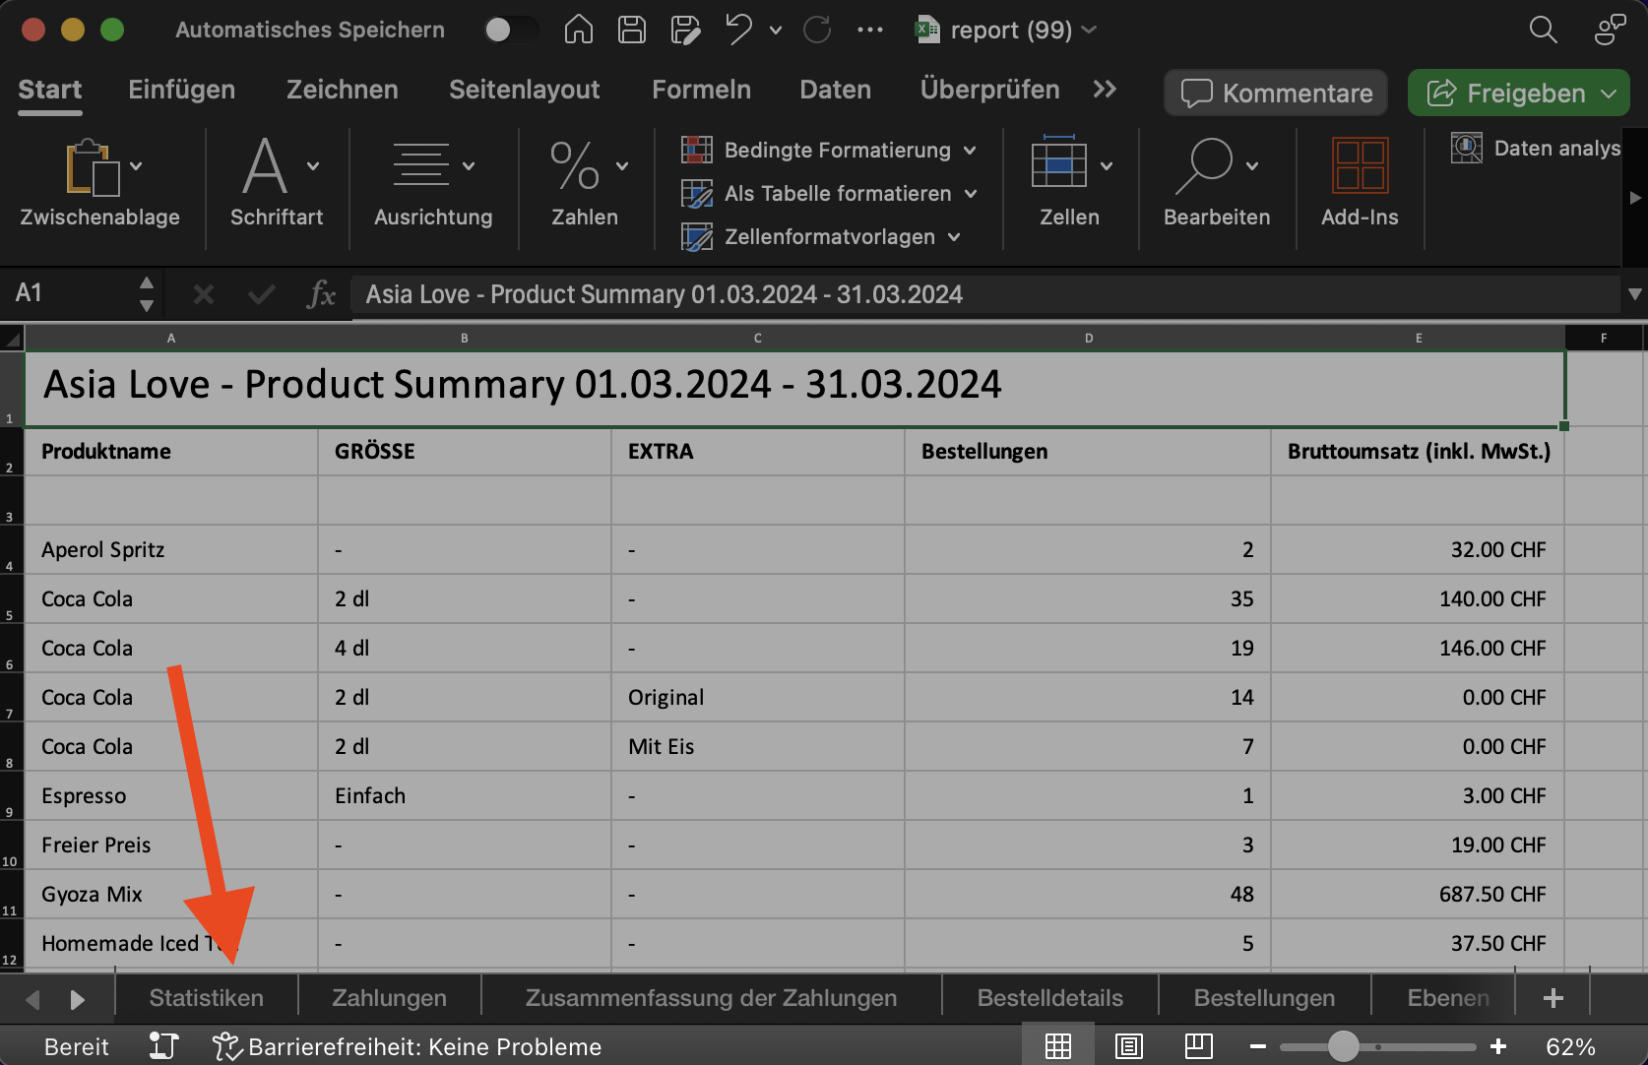Open the search magnifier in title bar
Viewport: 1648px width, 1065px height.
click(1543, 30)
